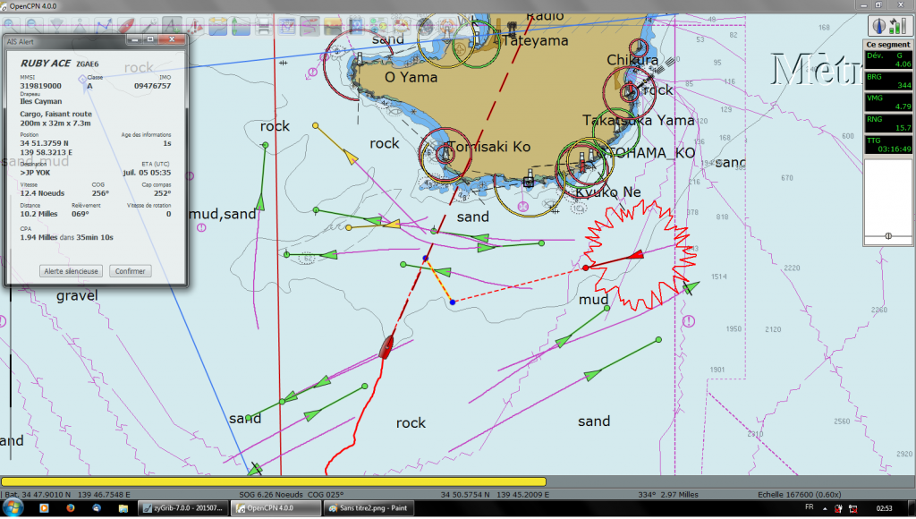Switch to OpenCPN 4.0.0 taskbar item
This screenshot has width=916, height=519.
[276, 508]
